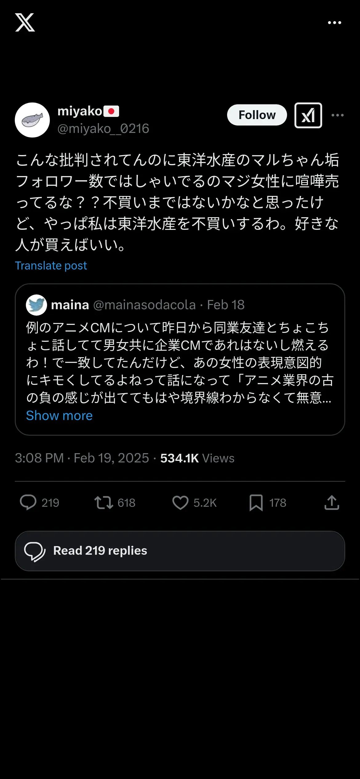The width and height of the screenshot is (360, 779).
Task: Open Read 219 replies button
Action: point(180,551)
